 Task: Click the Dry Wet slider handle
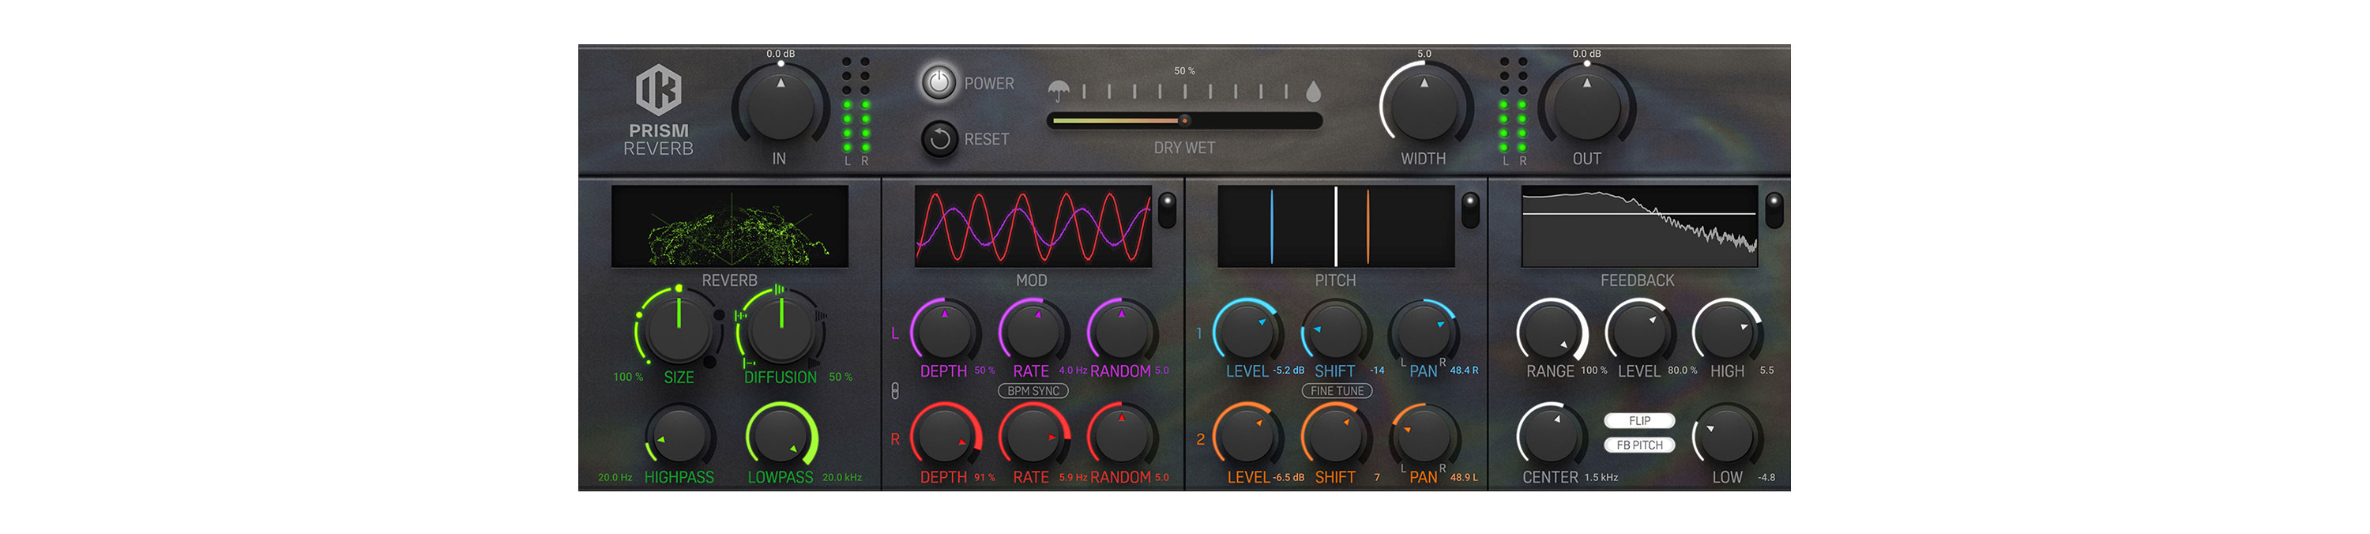tap(1184, 121)
